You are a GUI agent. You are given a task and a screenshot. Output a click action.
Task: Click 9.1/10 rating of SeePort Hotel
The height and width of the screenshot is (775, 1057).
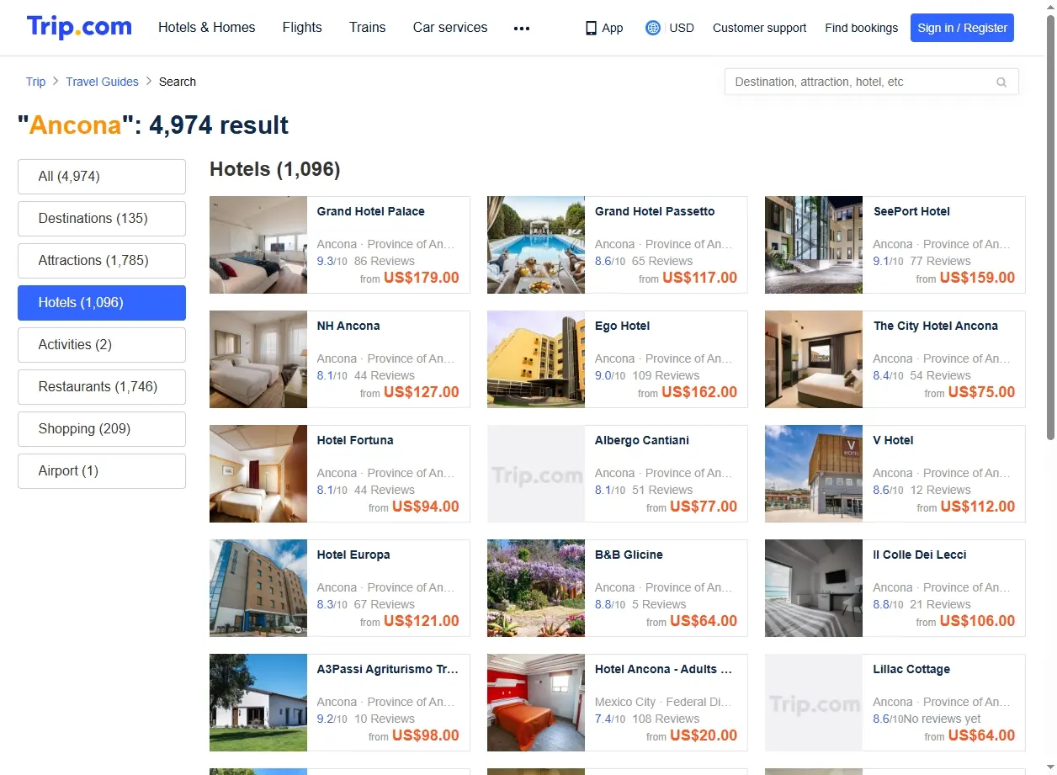(x=888, y=261)
